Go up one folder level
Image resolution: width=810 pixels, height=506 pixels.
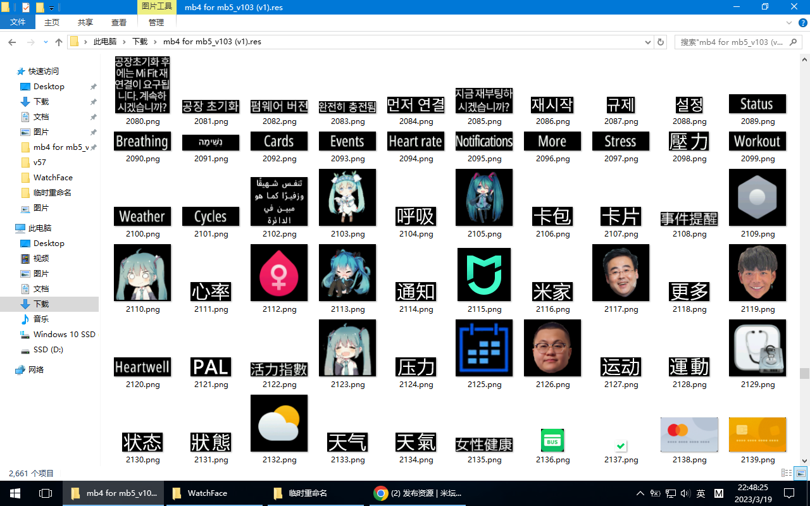59,42
